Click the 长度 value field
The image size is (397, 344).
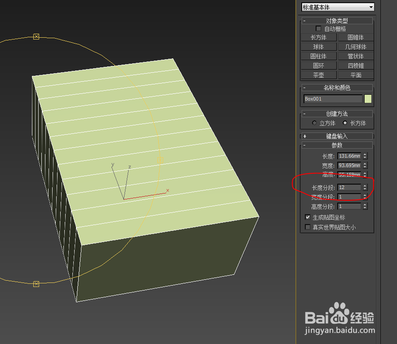coord(349,156)
